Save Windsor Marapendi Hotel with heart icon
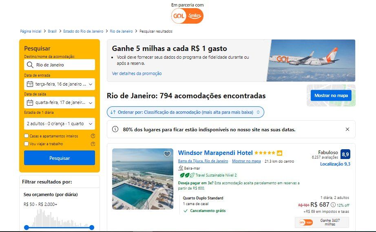The width and height of the screenshot is (376, 232). 167,154
